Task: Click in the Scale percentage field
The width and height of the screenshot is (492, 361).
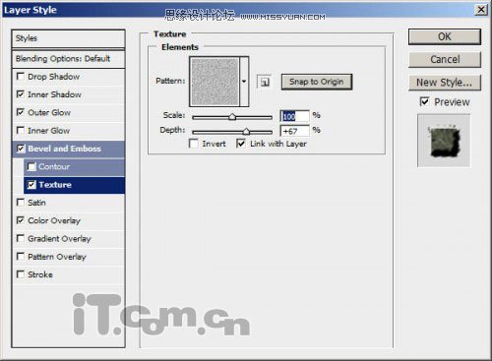Action: point(294,116)
